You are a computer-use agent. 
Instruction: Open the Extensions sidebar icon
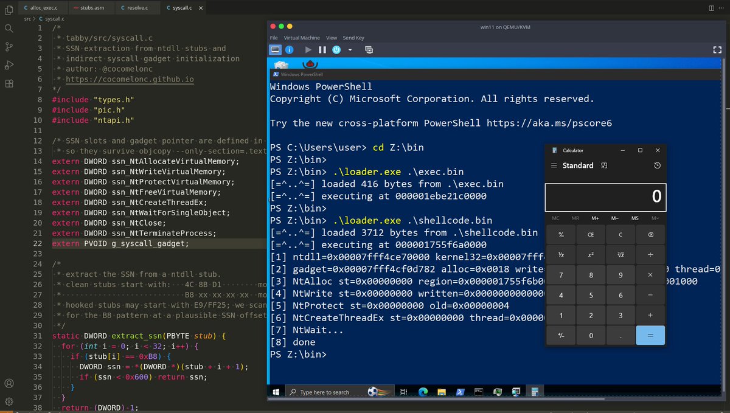tap(9, 84)
